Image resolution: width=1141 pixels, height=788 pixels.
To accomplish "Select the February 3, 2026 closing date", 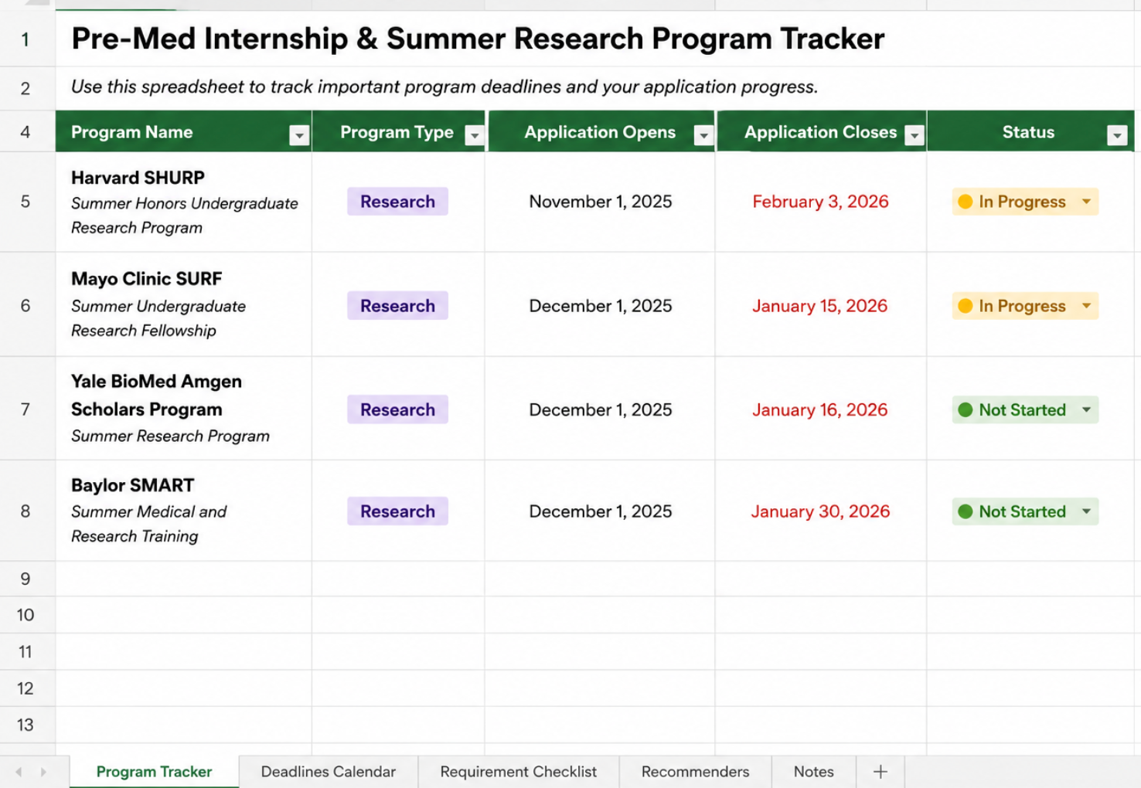I will pyautogui.click(x=820, y=202).
